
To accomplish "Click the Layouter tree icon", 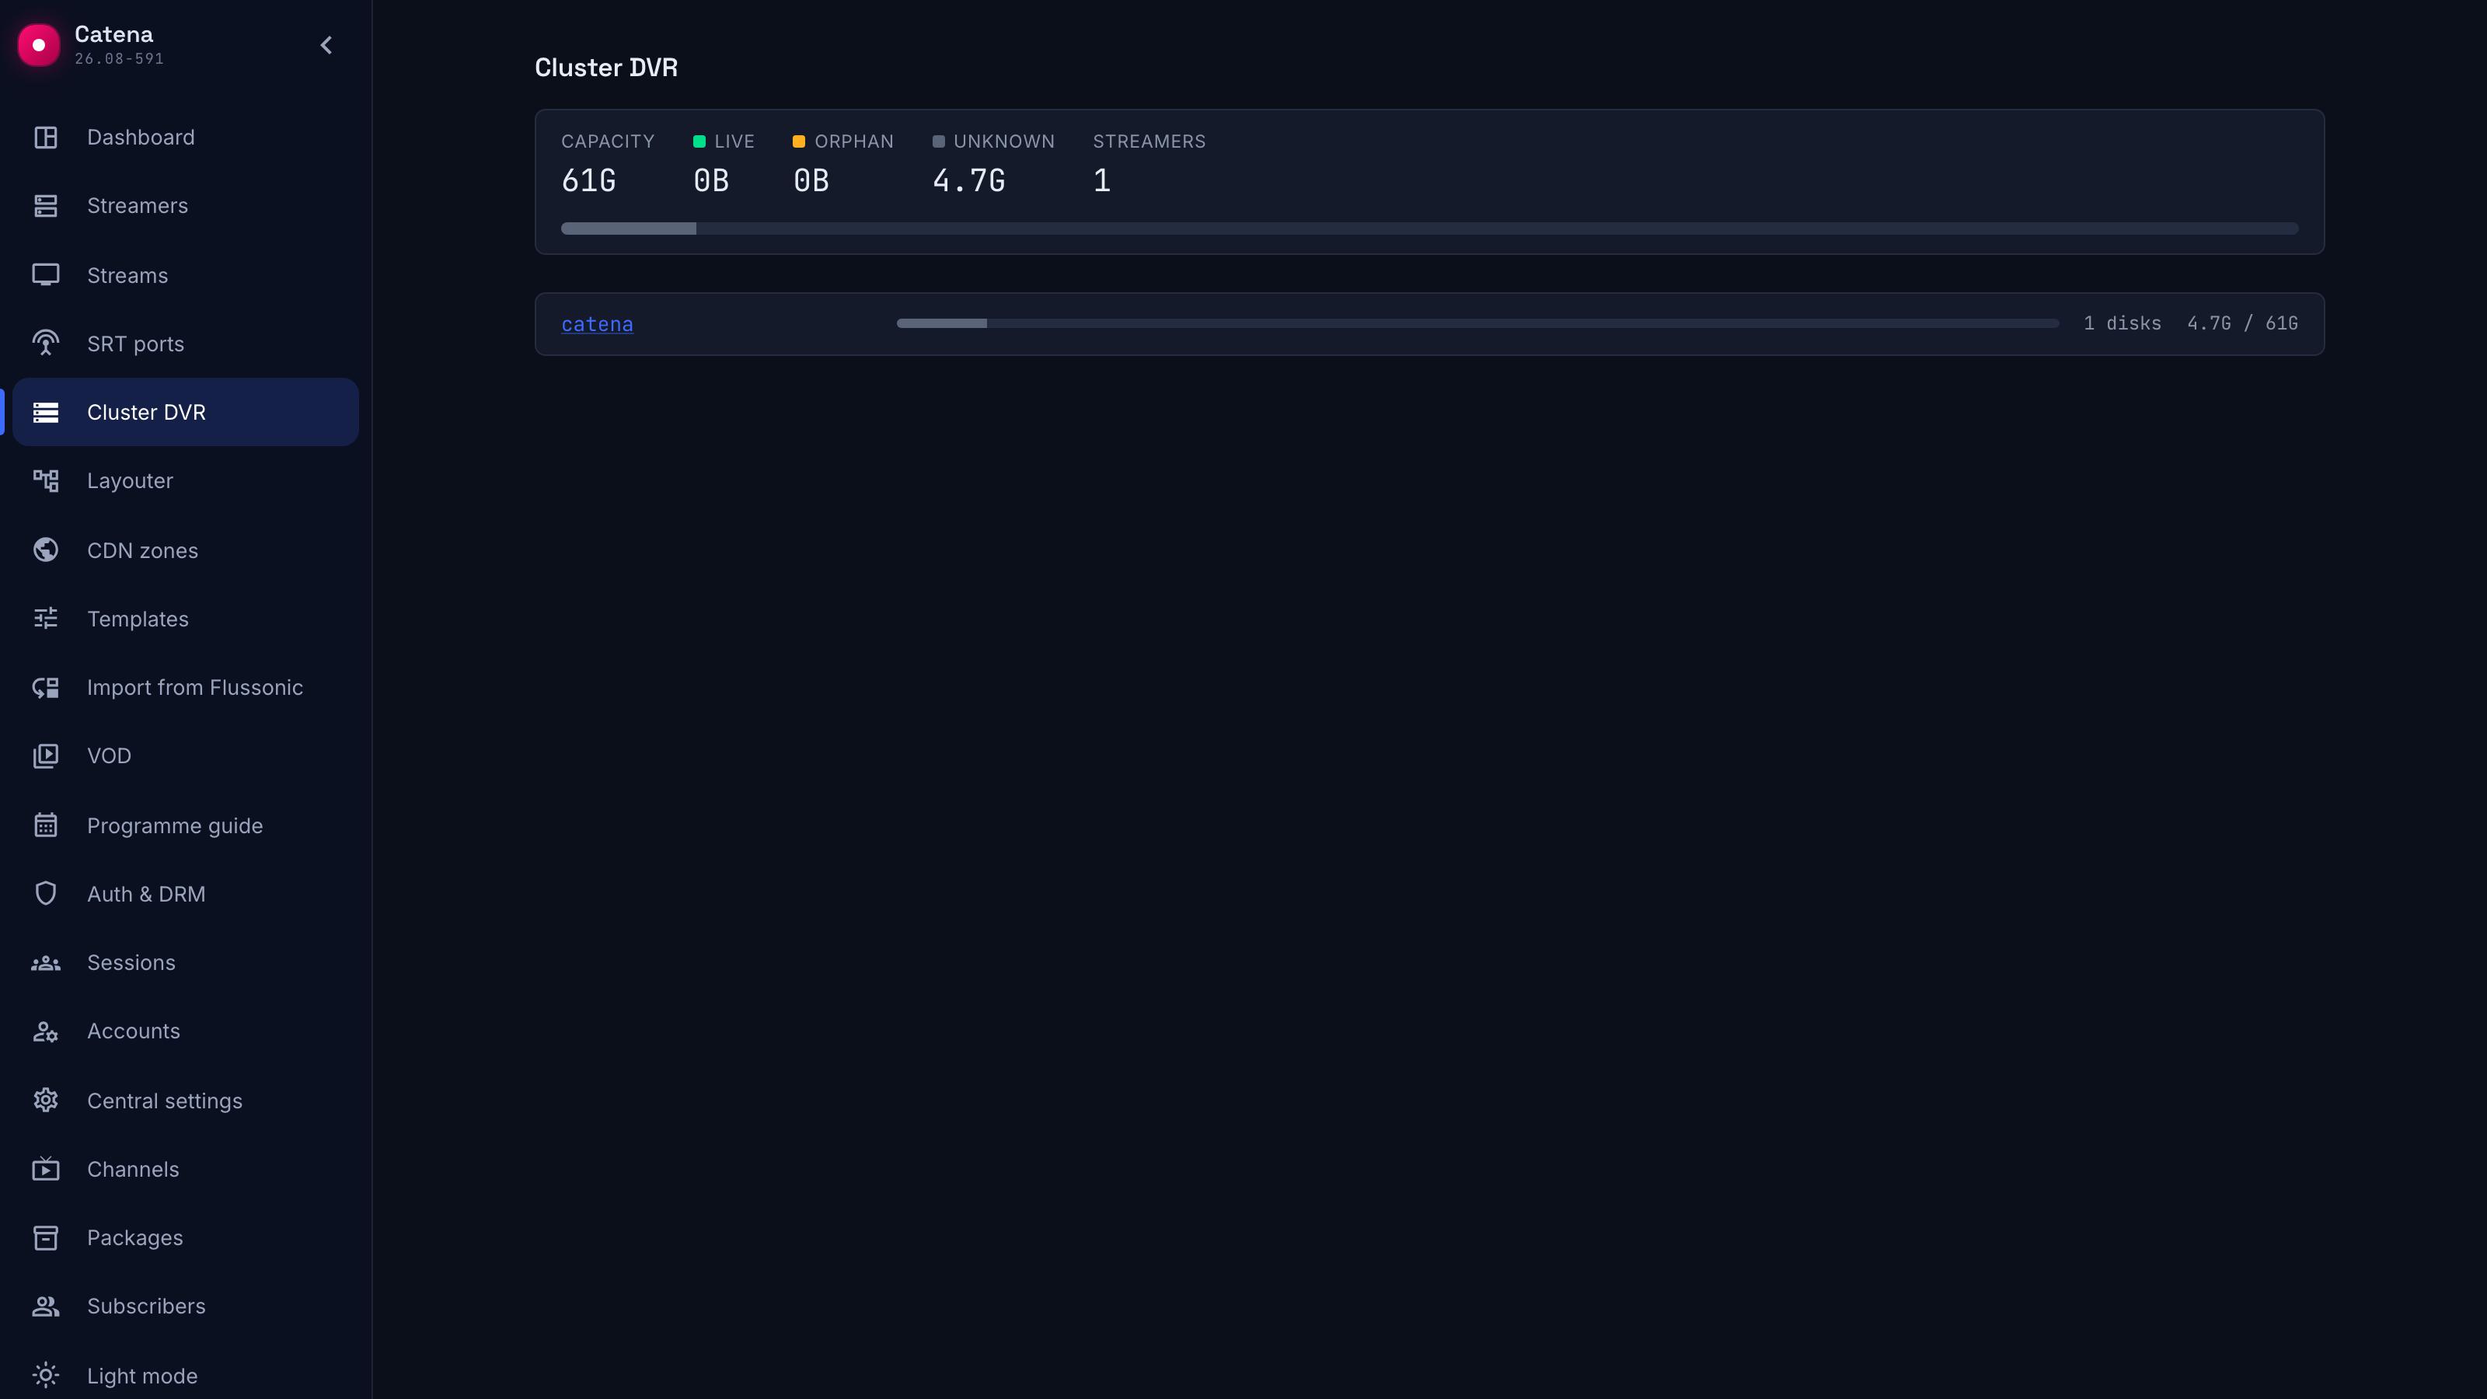I will pos(45,481).
